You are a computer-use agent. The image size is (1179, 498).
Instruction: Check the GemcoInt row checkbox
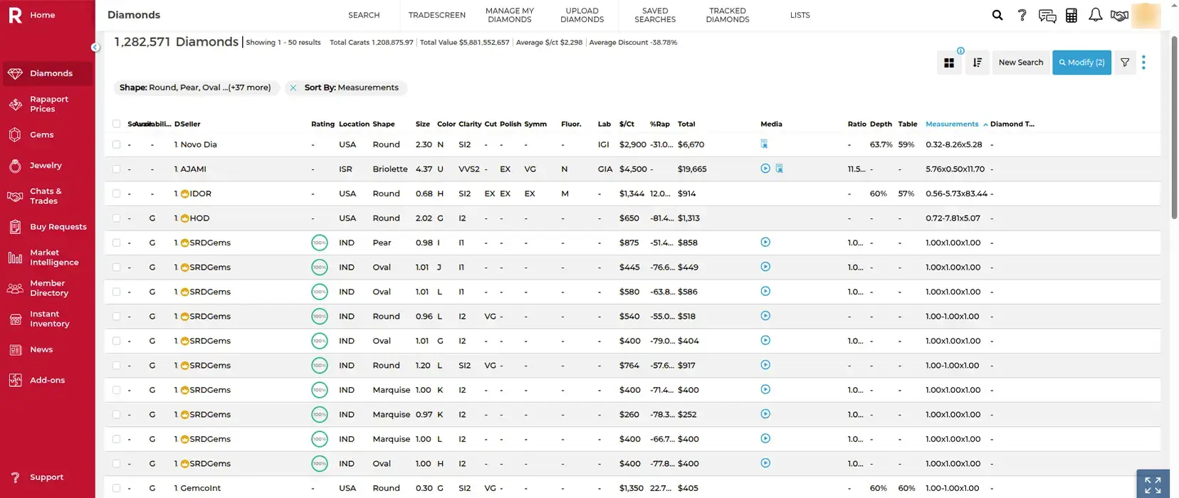(117, 488)
